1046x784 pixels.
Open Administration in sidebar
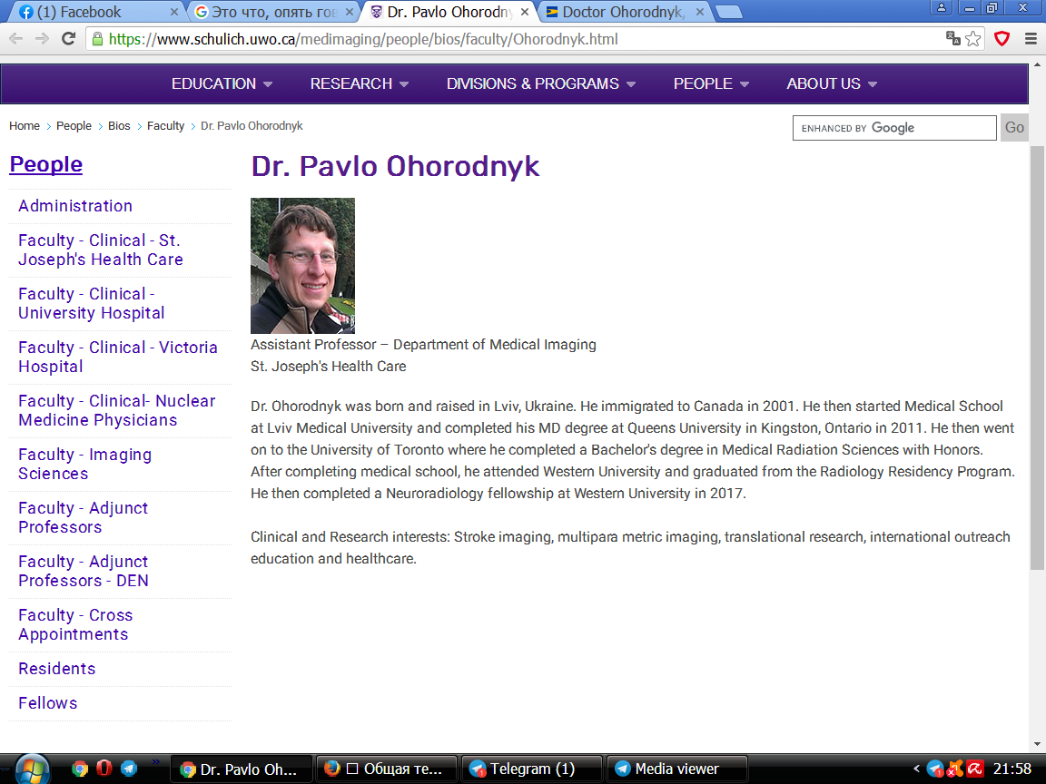[75, 206]
